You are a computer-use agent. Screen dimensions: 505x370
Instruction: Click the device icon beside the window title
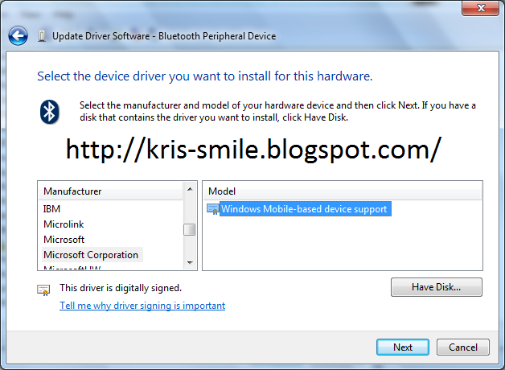[x=42, y=36]
